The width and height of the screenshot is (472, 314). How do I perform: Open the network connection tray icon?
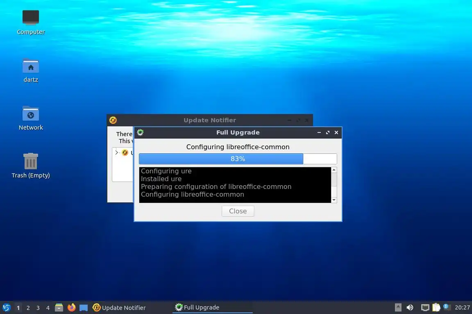coord(425,307)
